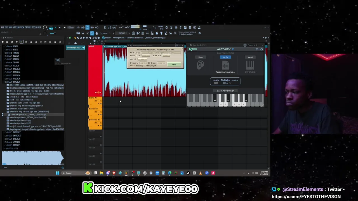Open the project info icon
The image size is (358, 201).
[x=194, y=27]
